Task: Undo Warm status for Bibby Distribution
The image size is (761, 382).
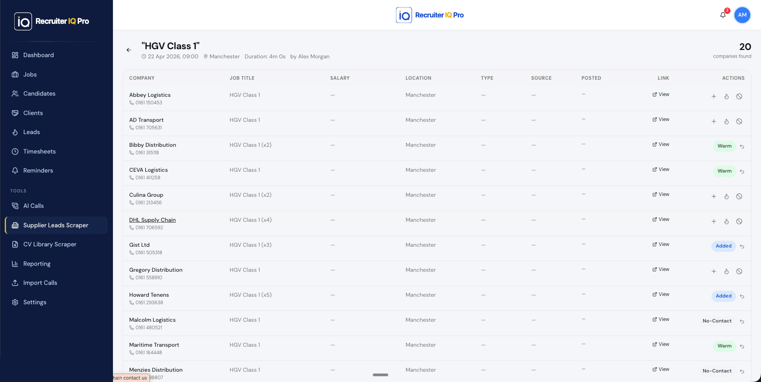Action: (742, 146)
